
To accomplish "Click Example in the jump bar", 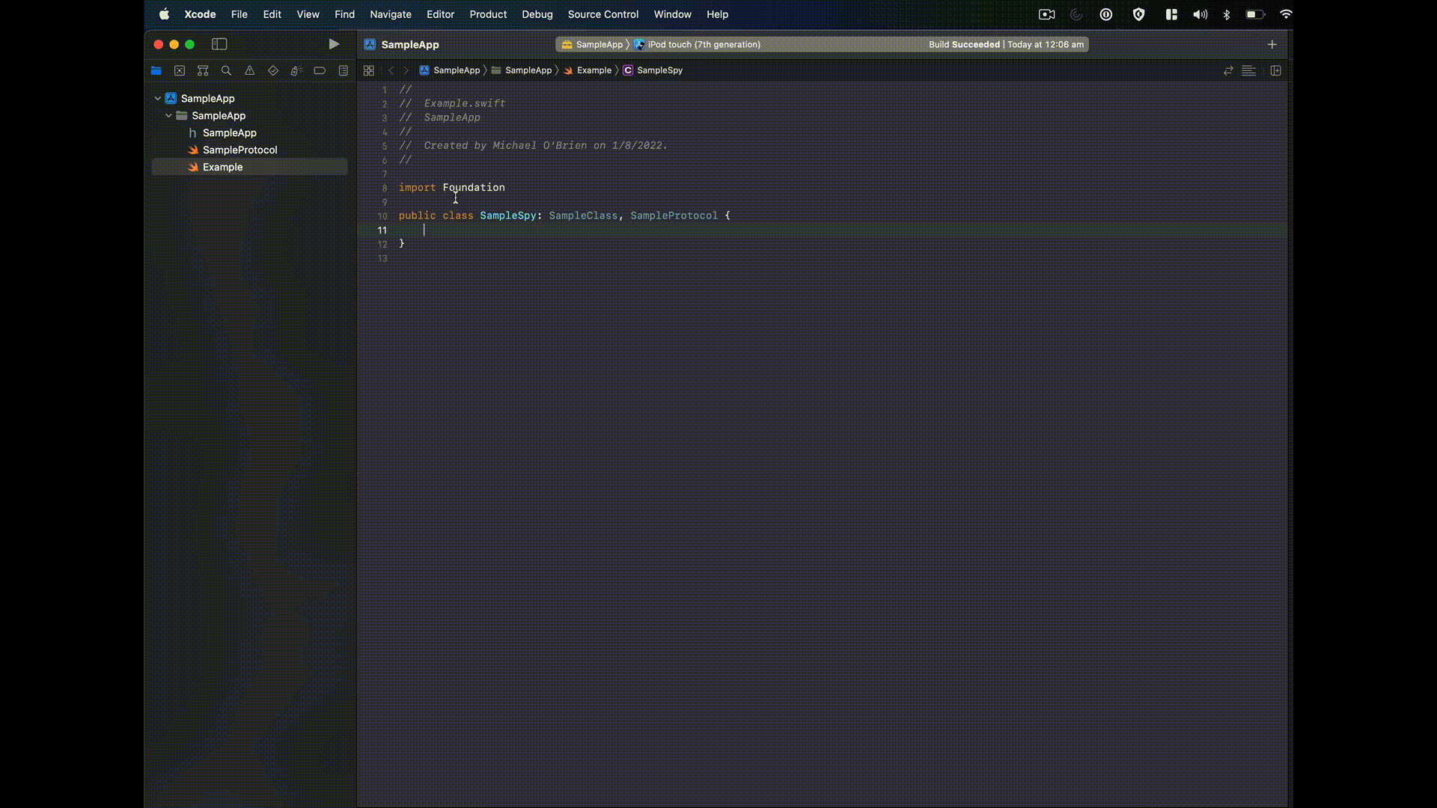I will tap(588, 70).
